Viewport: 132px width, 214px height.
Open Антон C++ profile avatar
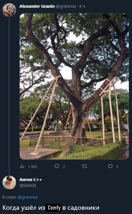[9, 182]
